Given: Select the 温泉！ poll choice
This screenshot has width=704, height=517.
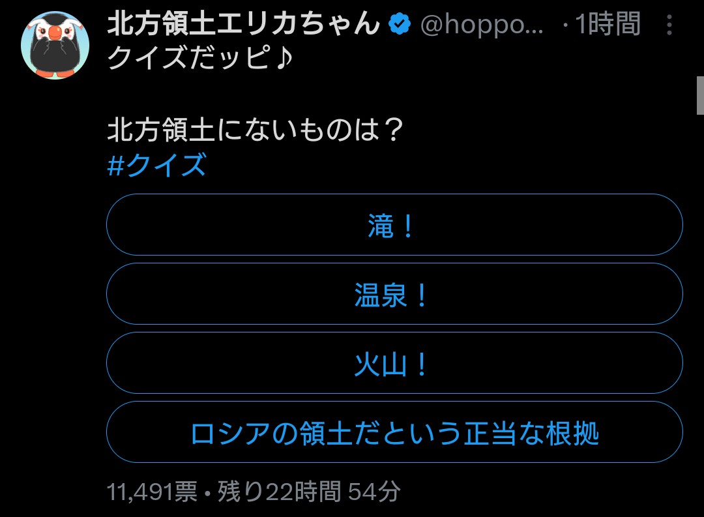Looking at the screenshot, I should (x=394, y=294).
